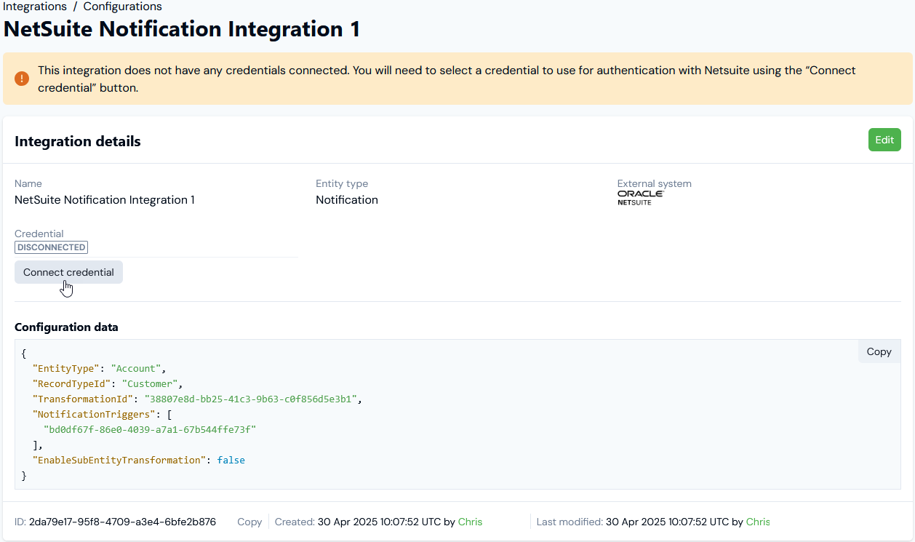
Task: Copy the configuration data JSON
Action: [879, 351]
